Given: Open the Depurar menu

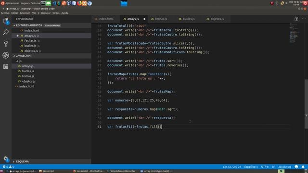Looking at the screenshot, I should (46, 13).
